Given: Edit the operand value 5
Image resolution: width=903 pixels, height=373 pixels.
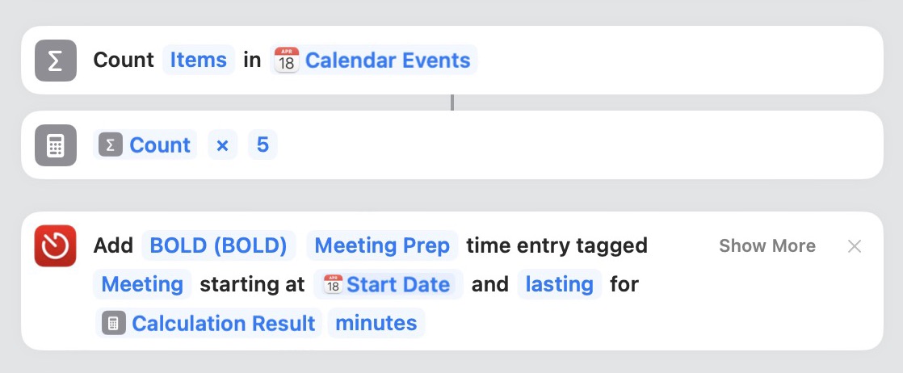Looking at the screenshot, I should point(262,145).
